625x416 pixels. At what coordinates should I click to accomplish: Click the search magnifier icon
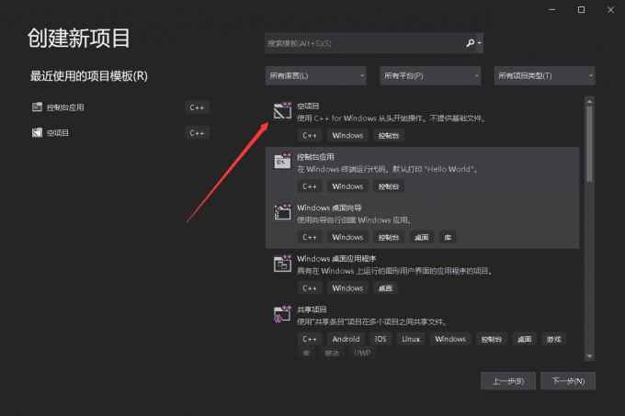[x=471, y=43]
